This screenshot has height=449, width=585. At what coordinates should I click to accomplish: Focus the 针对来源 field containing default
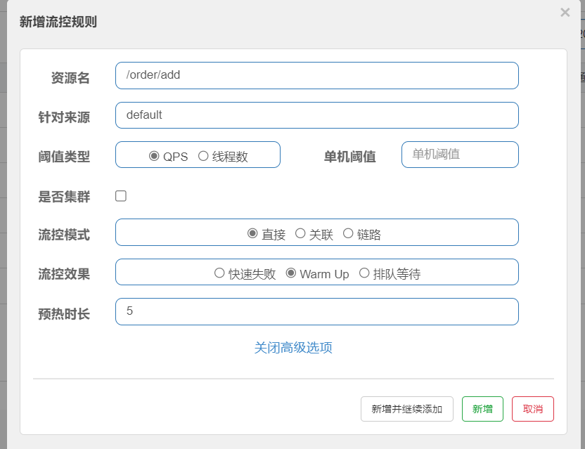316,115
